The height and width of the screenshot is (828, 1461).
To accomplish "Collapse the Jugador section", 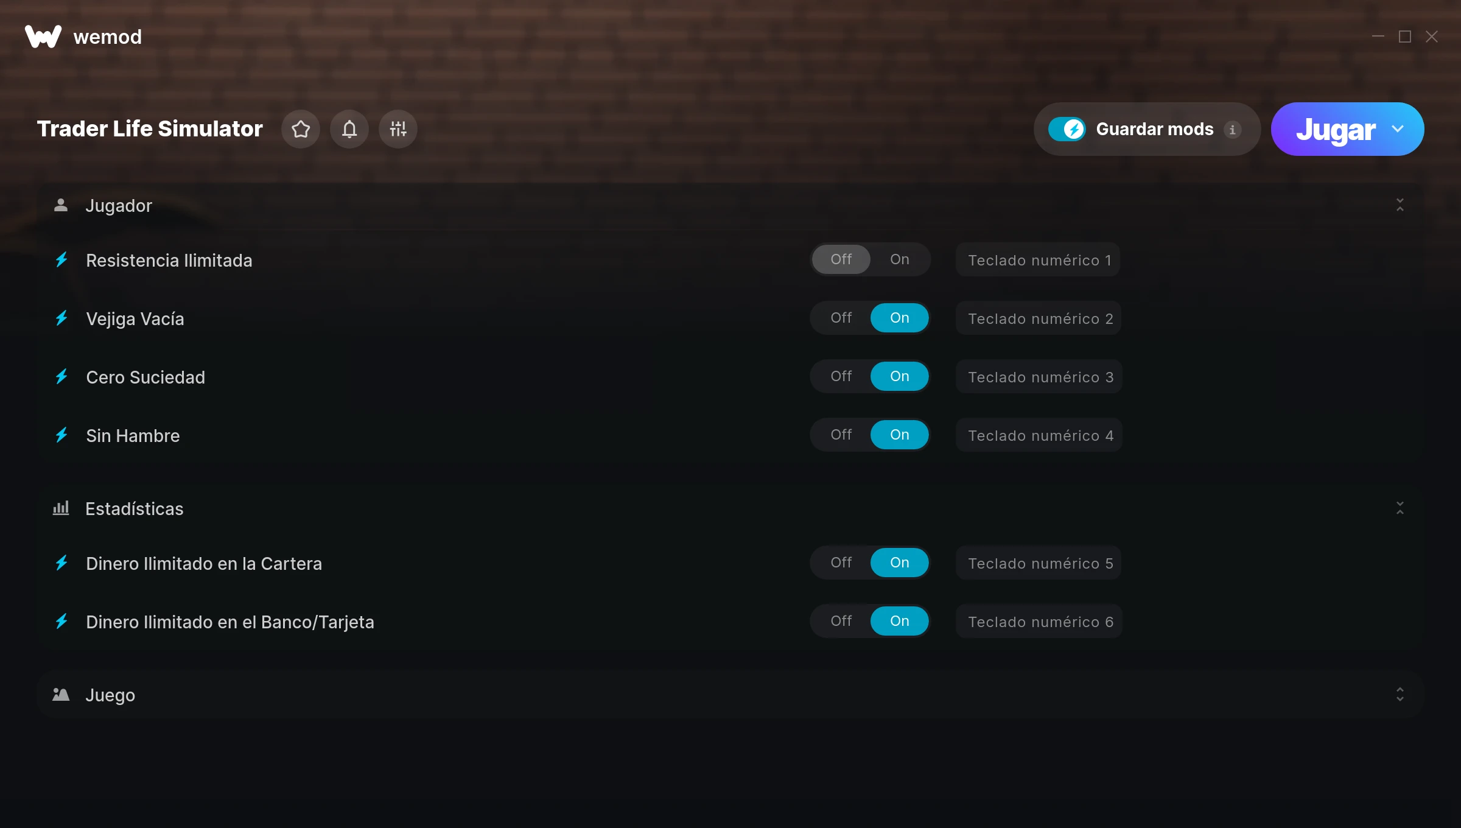I will [x=1400, y=205].
